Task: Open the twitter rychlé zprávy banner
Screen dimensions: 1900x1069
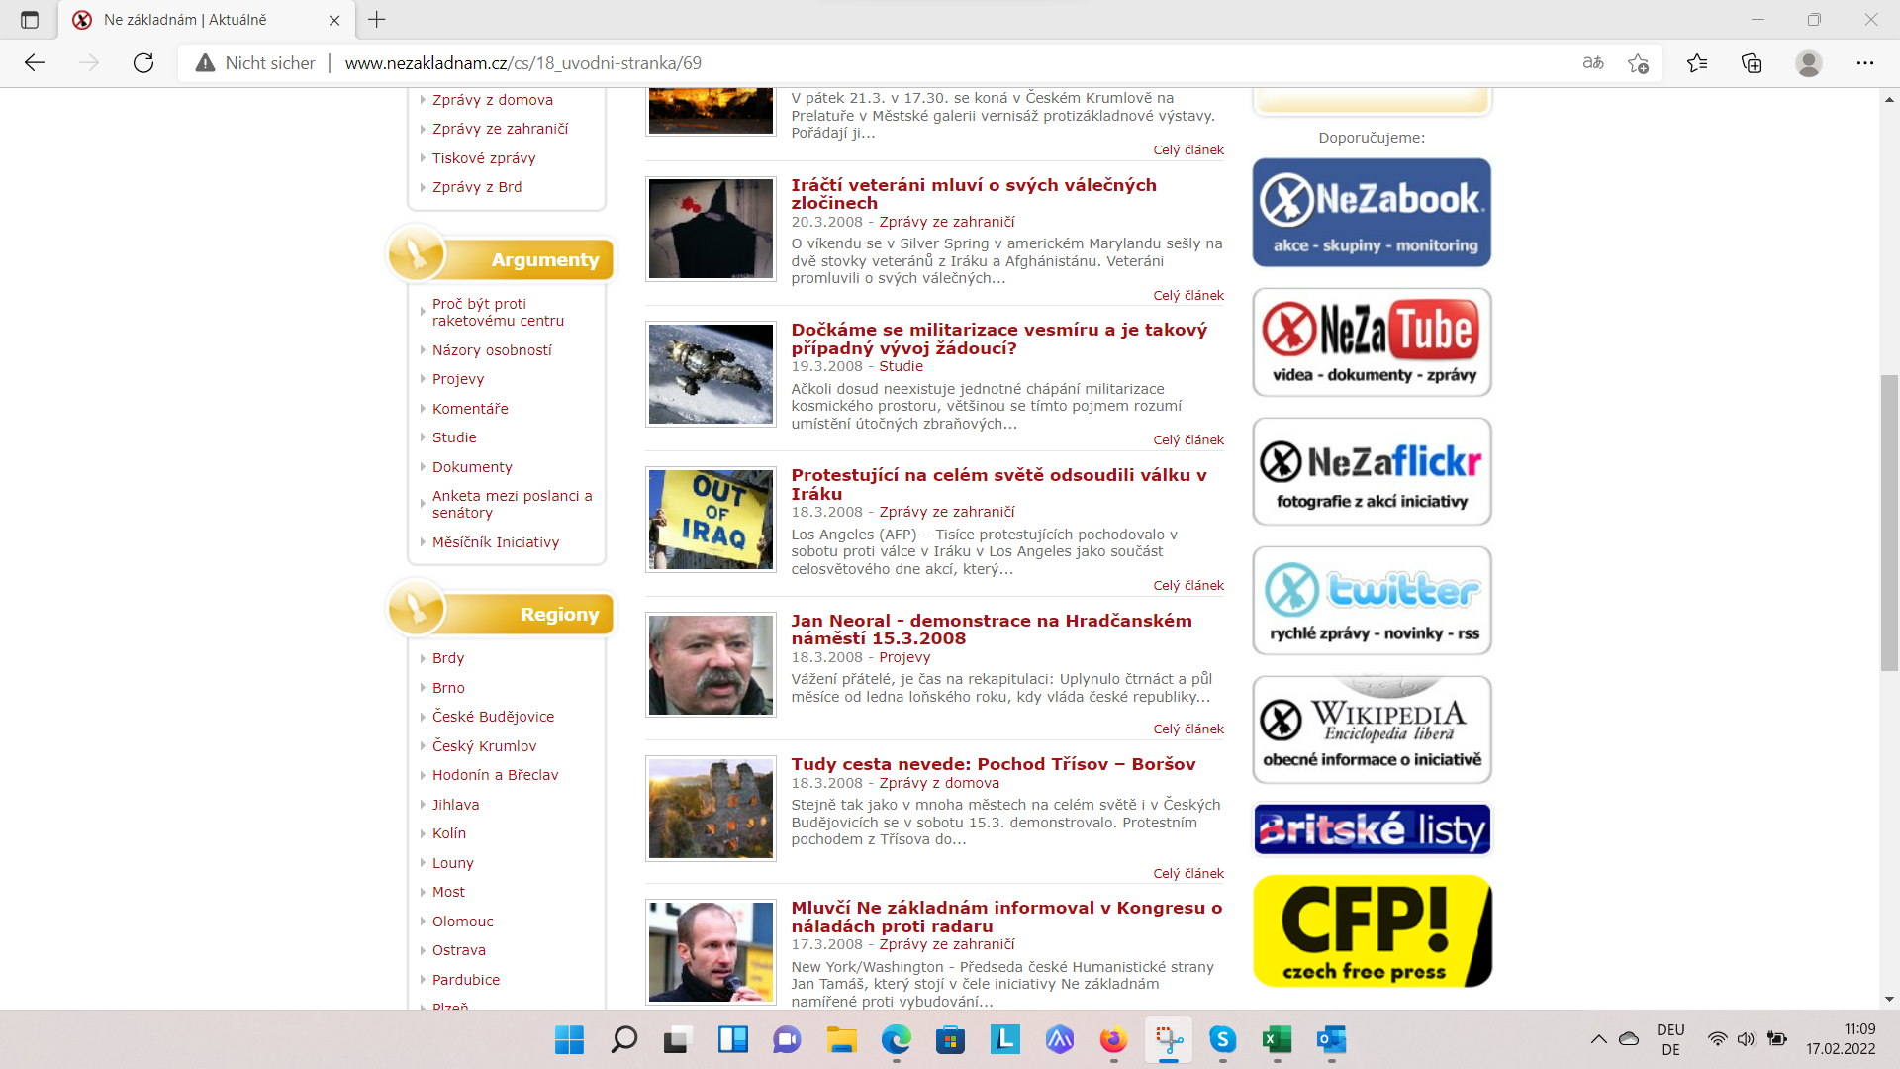Action: tap(1372, 601)
